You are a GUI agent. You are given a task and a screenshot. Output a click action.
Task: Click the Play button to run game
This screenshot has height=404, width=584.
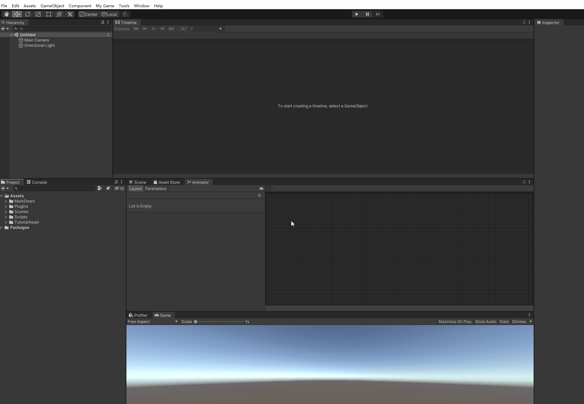pos(357,14)
